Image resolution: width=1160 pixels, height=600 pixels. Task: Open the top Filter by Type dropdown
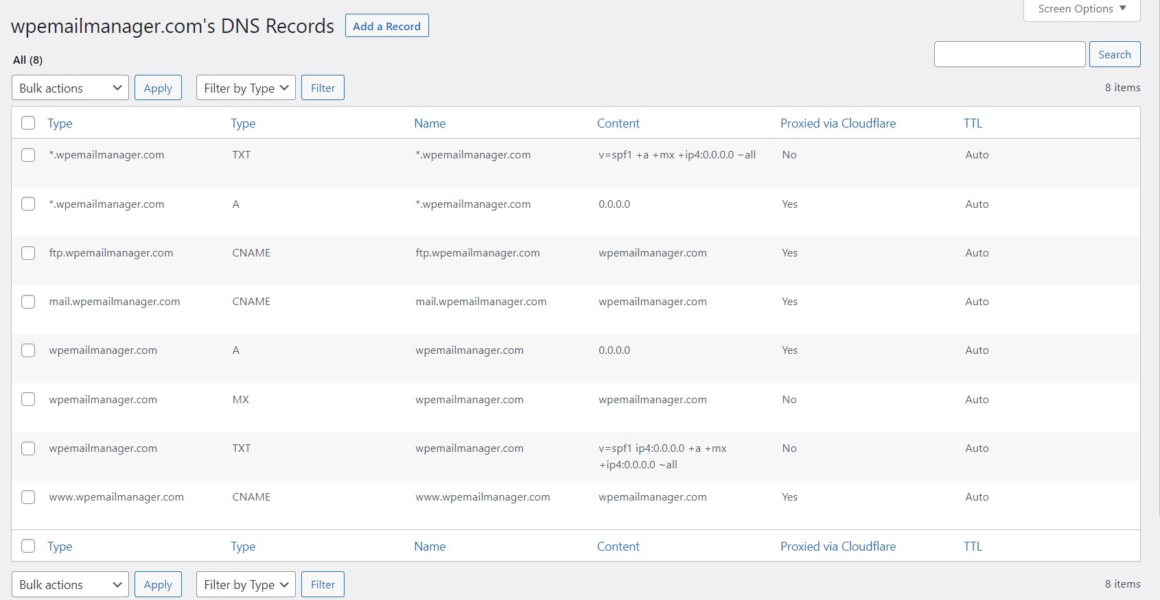tap(246, 88)
